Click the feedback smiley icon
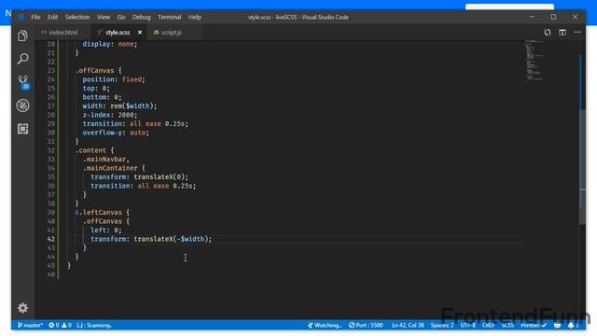Viewport: 597px width, 336px height. click(x=558, y=325)
